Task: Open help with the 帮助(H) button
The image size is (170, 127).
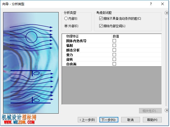Action: pyautogui.click(x=152, y=120)
